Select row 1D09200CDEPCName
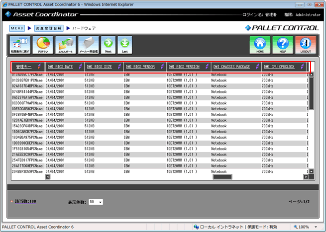This screenshot has width=326, height=232. tap(160, 143)
